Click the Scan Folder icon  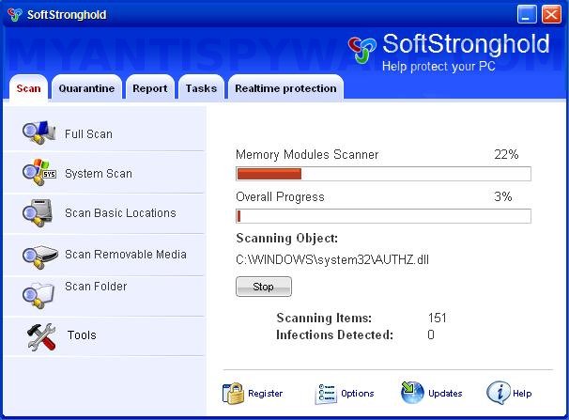coord(38,295)
